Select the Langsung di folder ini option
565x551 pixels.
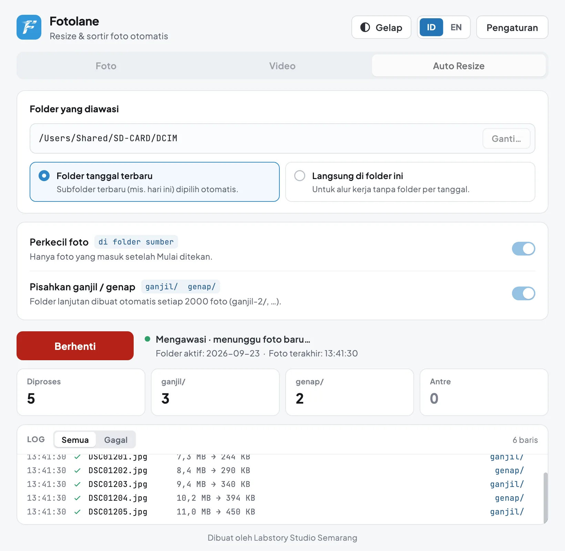coord(410,182)
